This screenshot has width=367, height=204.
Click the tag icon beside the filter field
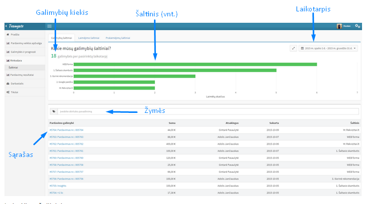[54, 111]
